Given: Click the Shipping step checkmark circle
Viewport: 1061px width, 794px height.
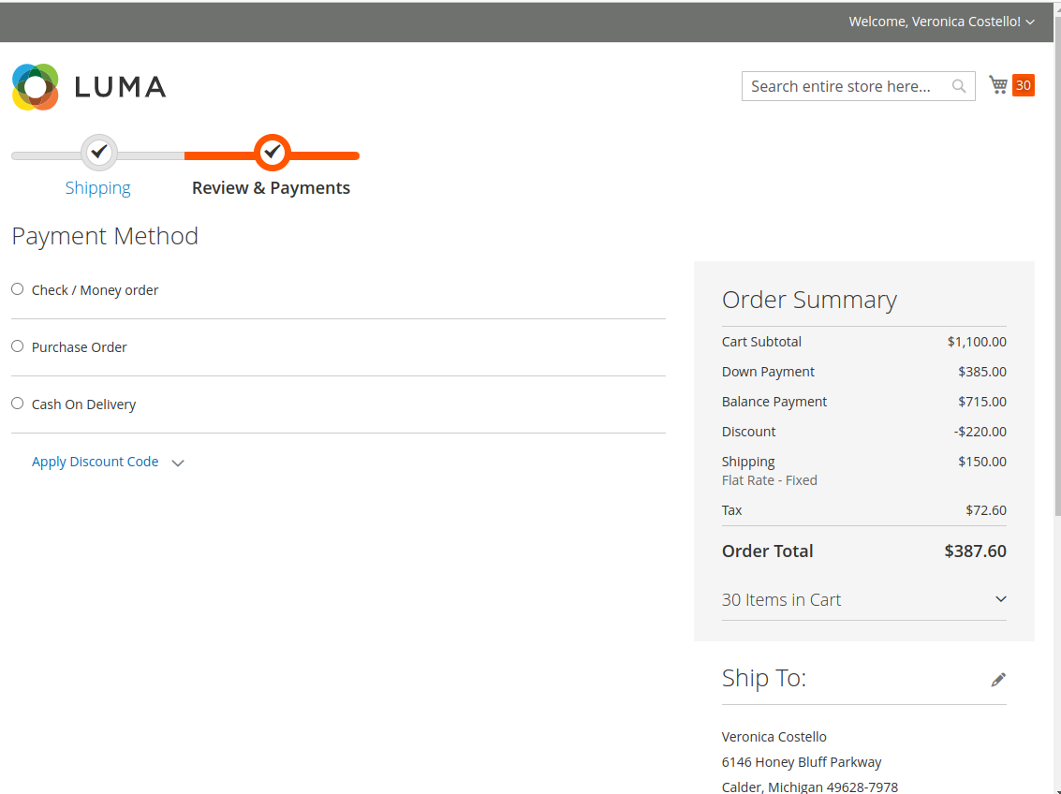Looking at the screenshot, I should point(98,152).
